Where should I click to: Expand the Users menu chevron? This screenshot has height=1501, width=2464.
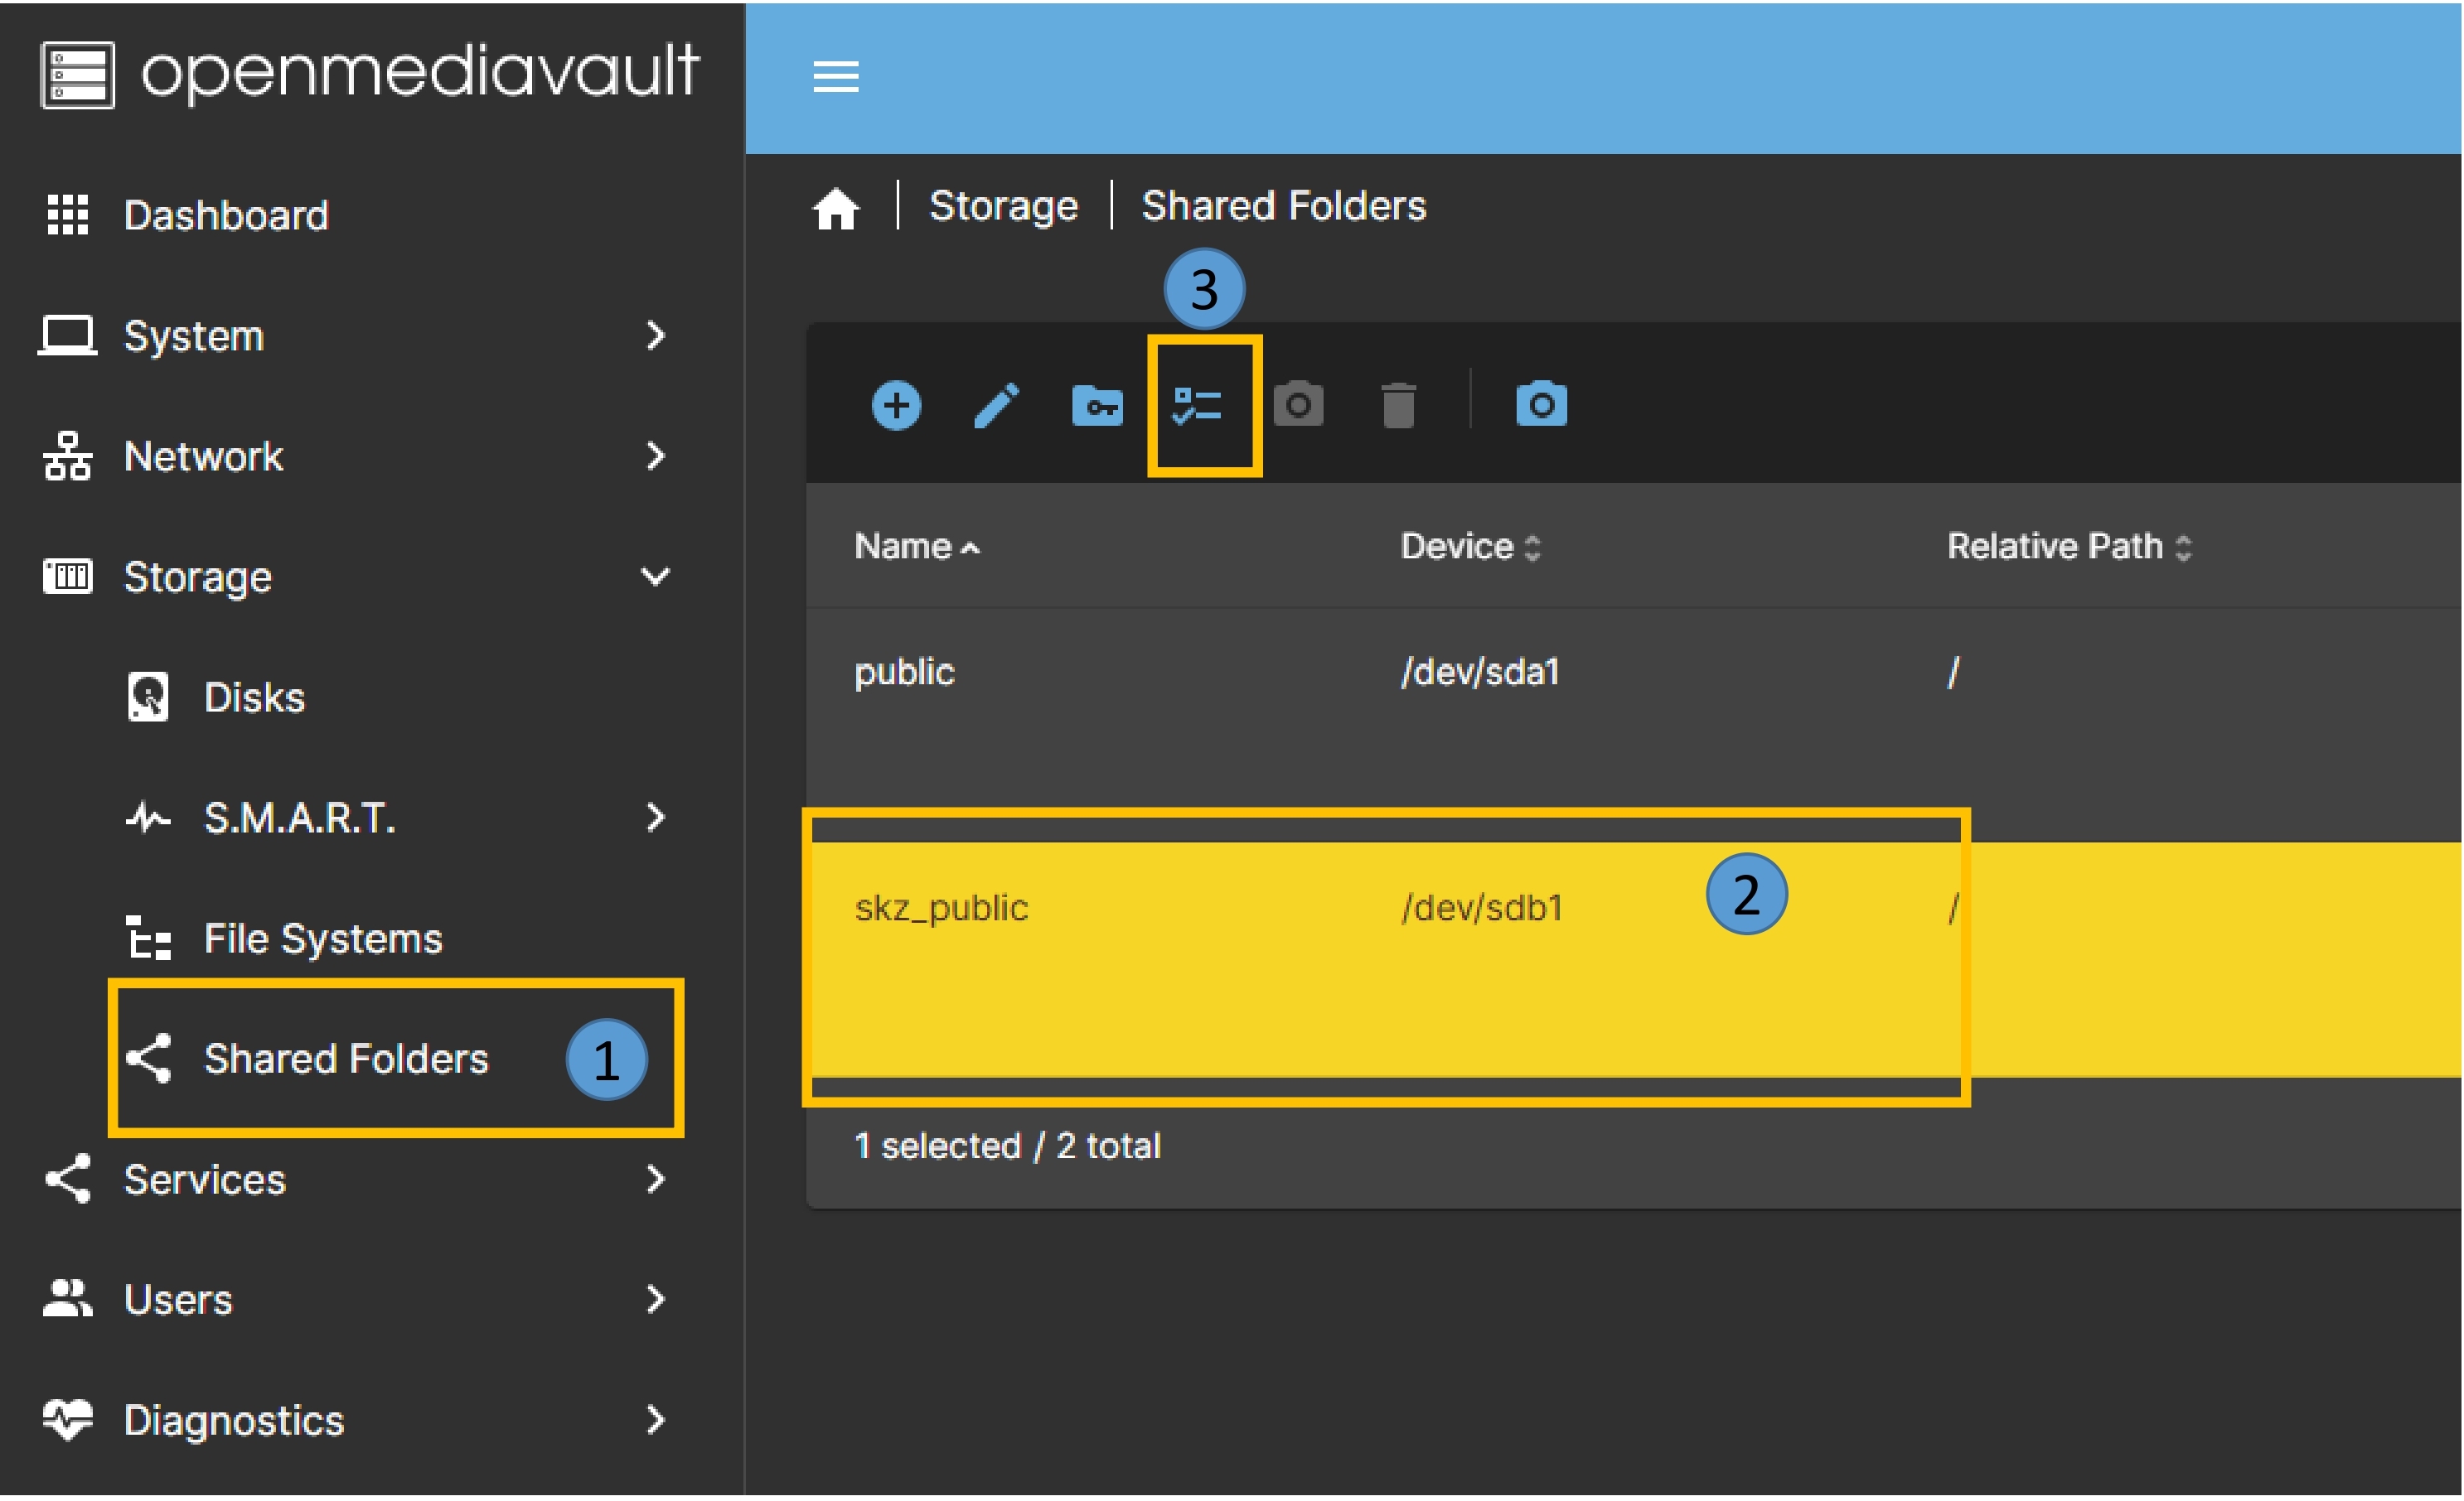point(655,1301)
